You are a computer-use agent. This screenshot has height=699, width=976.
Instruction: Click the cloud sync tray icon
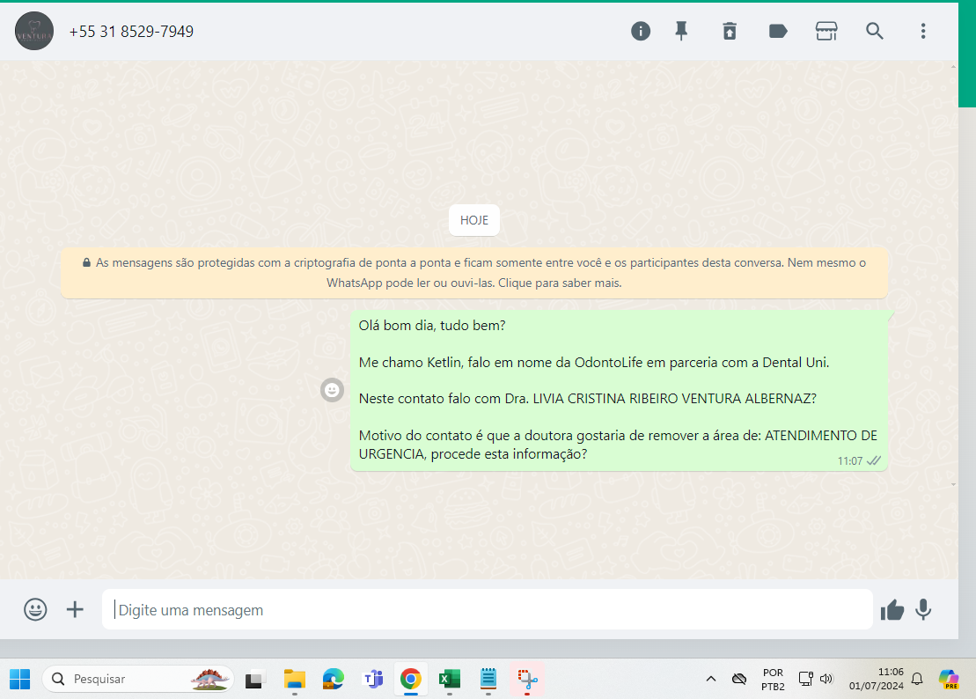(x=739, y=679)
